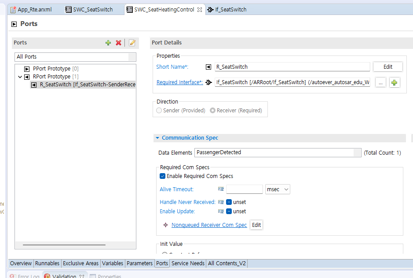Image resolution: width=413 pixels, height=278 pixels.
Task: Delete selected port using the red X icon
Action: pos(118,43)
